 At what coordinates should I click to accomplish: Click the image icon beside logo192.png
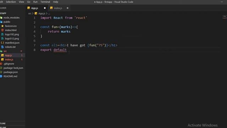2,34
